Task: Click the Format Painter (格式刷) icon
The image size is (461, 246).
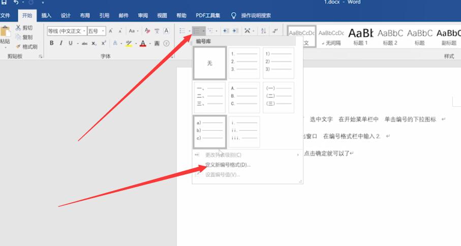Action: pyautogui.click(x=18, y=46)
